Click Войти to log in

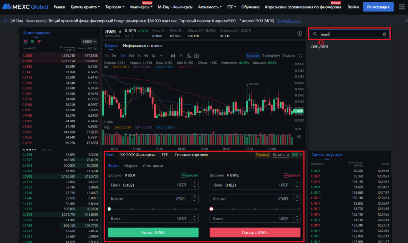tap(353, 7)
